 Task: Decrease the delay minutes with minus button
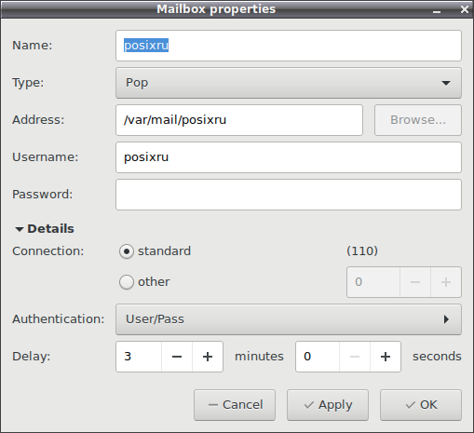click(x=177, y=357)
